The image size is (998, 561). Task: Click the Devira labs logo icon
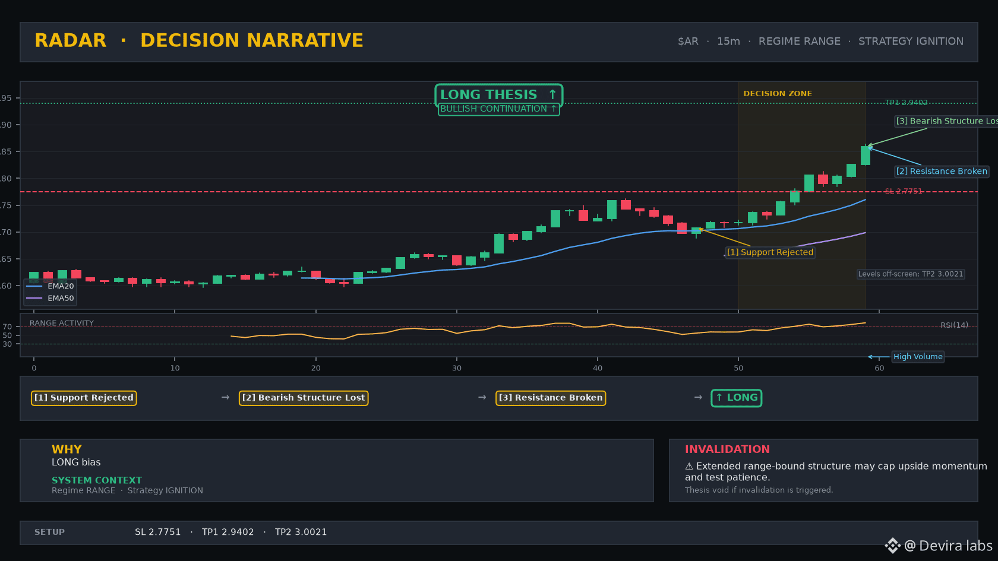[x=892, y=546]
